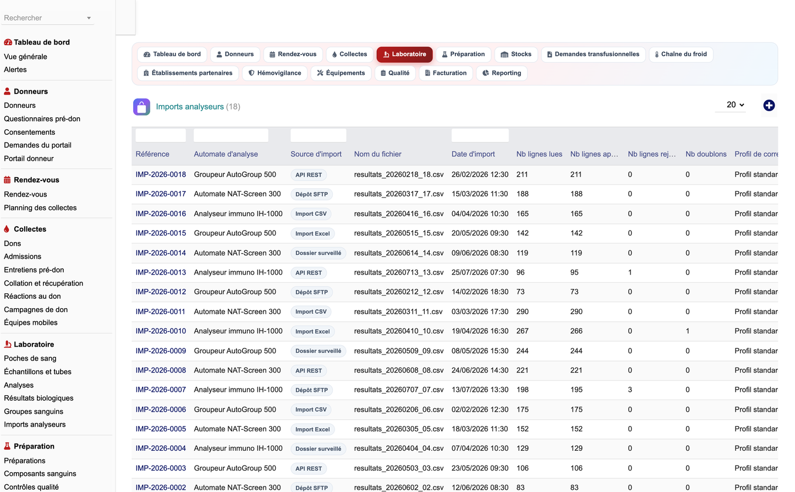795x492 pixels.
Task: Click the Automate d'analyse filter field
Action: coord(231,135)
